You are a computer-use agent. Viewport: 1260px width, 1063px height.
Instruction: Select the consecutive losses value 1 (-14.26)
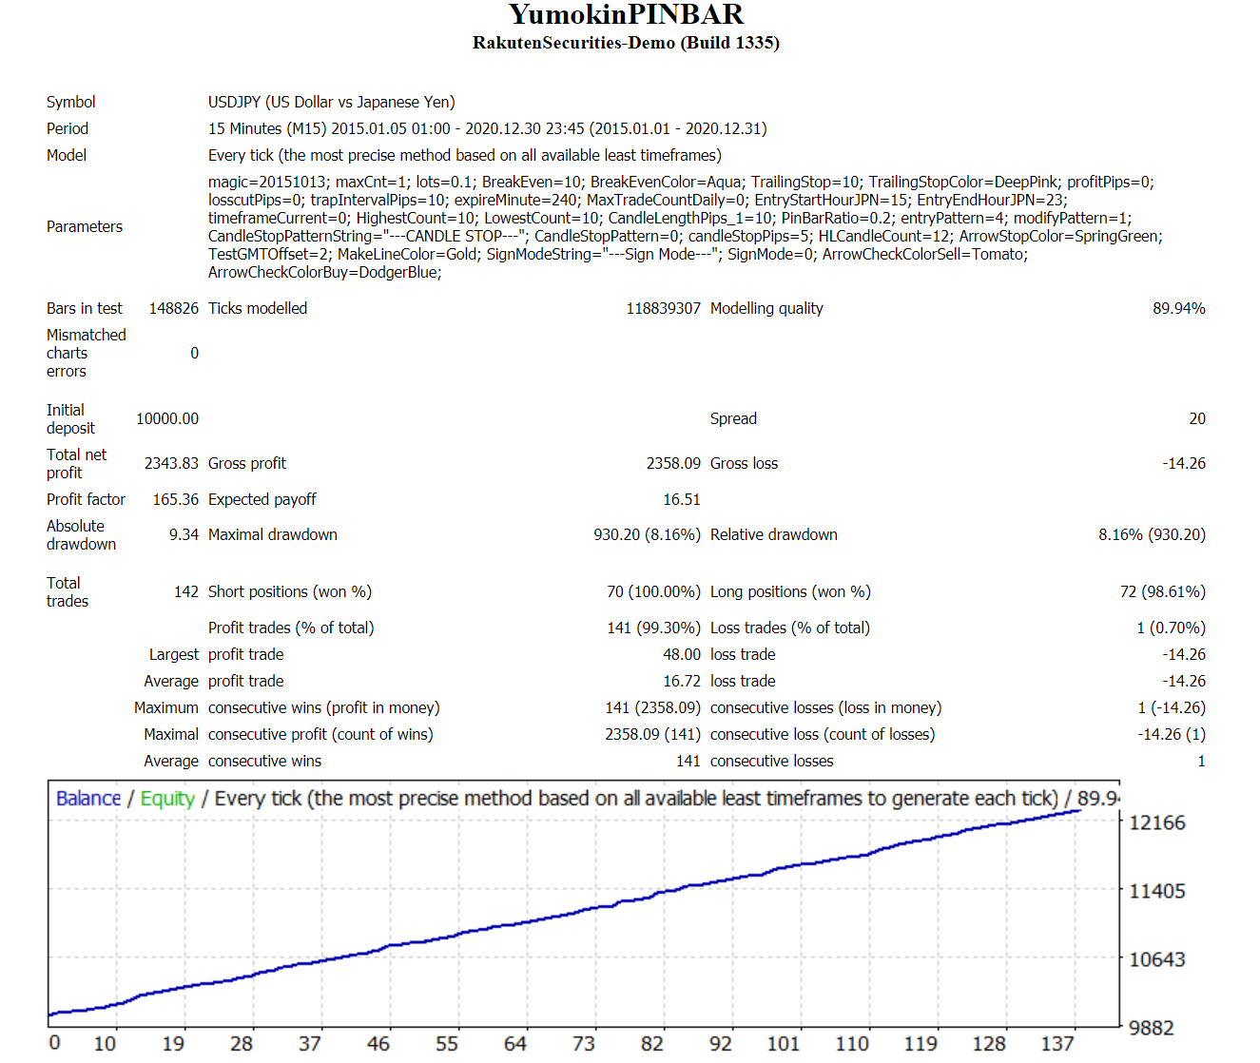pos(1172,707)
